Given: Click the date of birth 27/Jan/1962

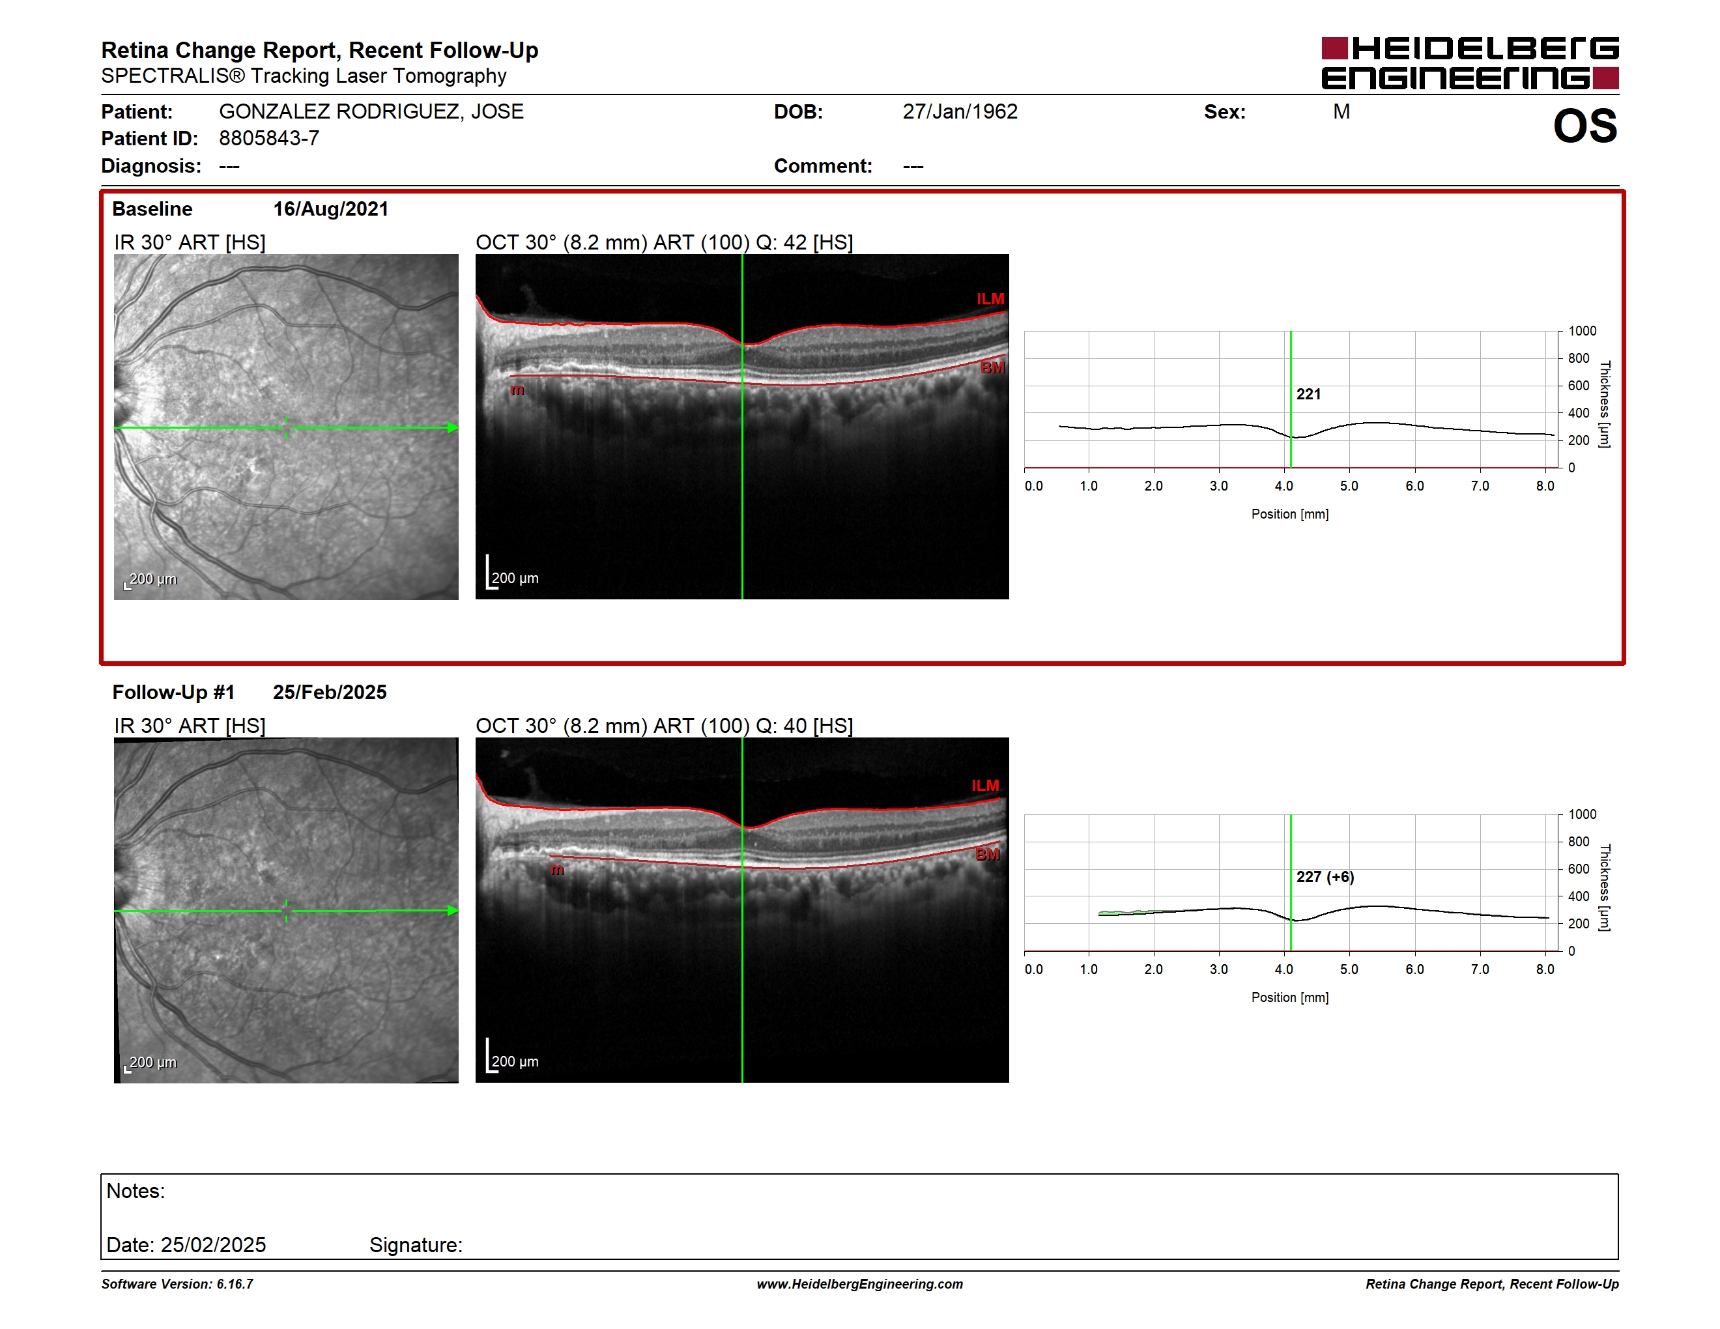Looking at the screenshot, I should click(x=960, y=111).
